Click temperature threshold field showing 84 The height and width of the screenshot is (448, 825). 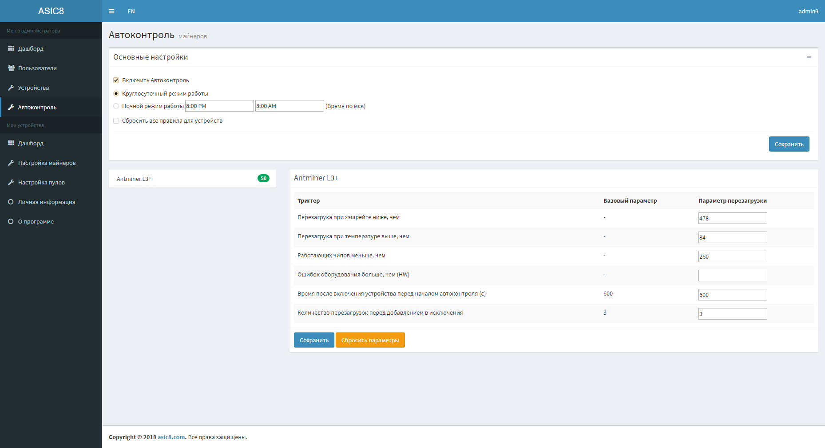pyautogui.click(x=733, y=237)
